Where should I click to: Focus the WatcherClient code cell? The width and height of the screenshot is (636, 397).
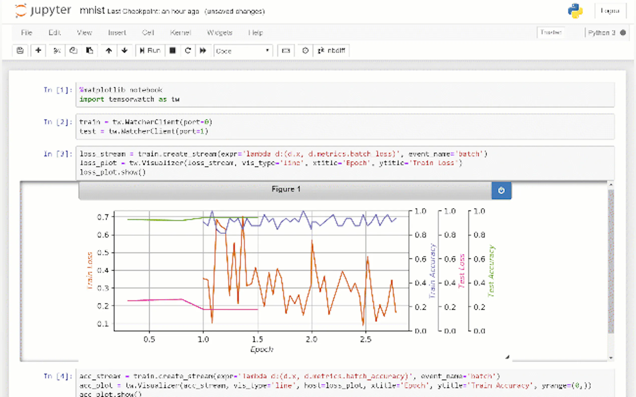point(345,126)
